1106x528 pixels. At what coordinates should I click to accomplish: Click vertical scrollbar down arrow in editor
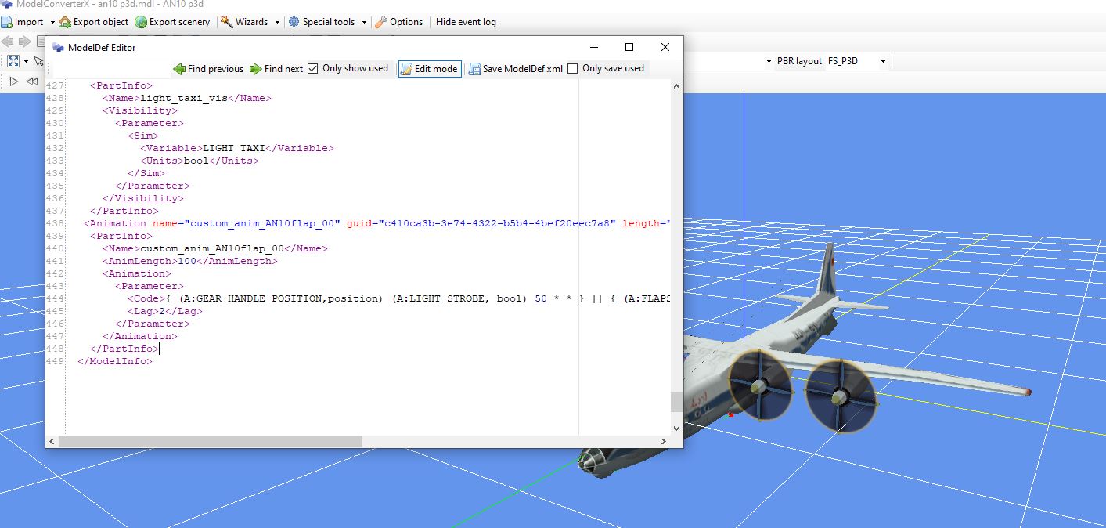point(677,429)
